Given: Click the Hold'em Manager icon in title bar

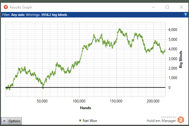Looking at the screenshot, I should pyautogui.click(x=6, y=7).
